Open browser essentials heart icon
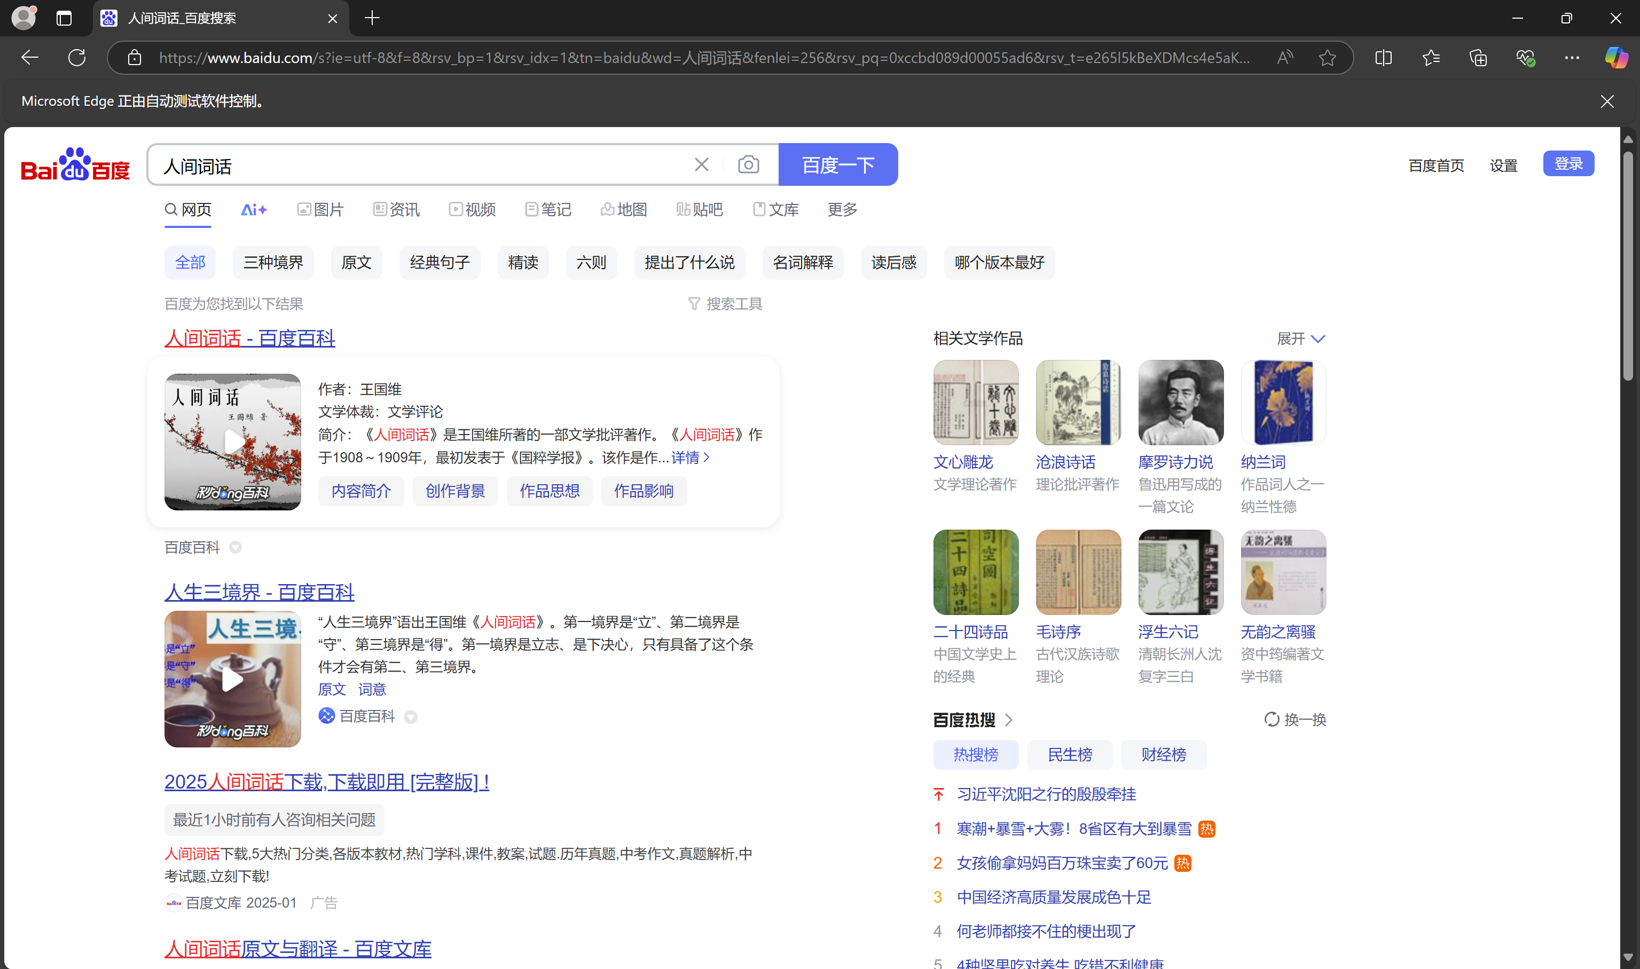Screen dimensions: 1640x969 (1525, 58)
